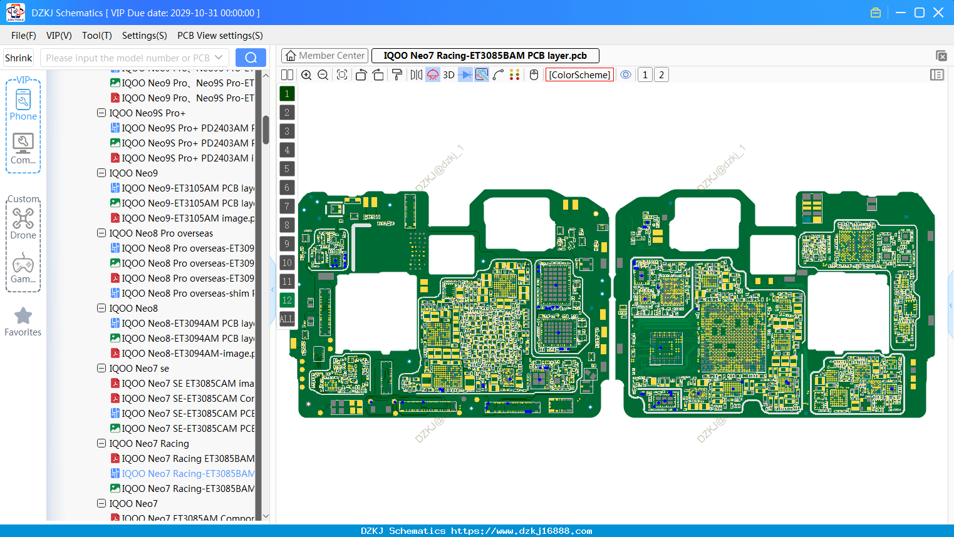Open the Member Center tab

pyautogui.click(x=325, y=56)
